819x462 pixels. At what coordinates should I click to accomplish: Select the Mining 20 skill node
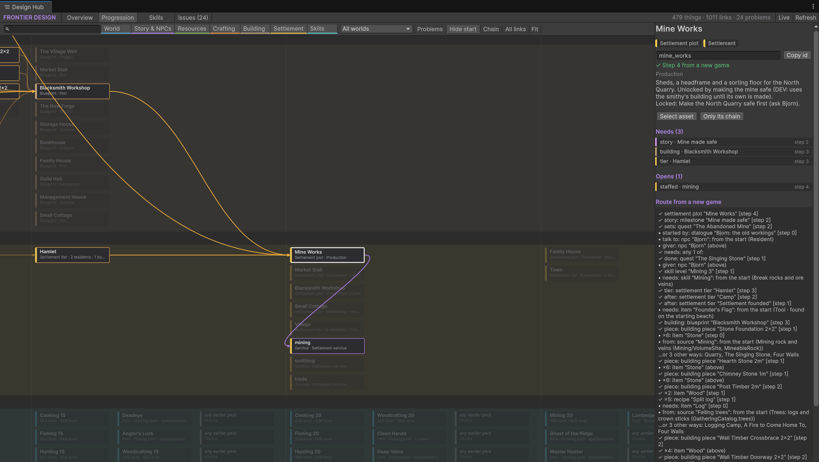pos(582,418)
